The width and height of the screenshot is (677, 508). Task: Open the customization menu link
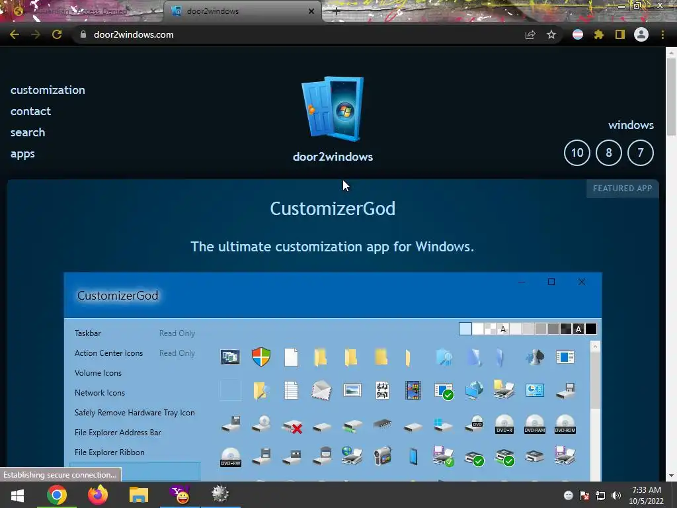coord(48,90)
